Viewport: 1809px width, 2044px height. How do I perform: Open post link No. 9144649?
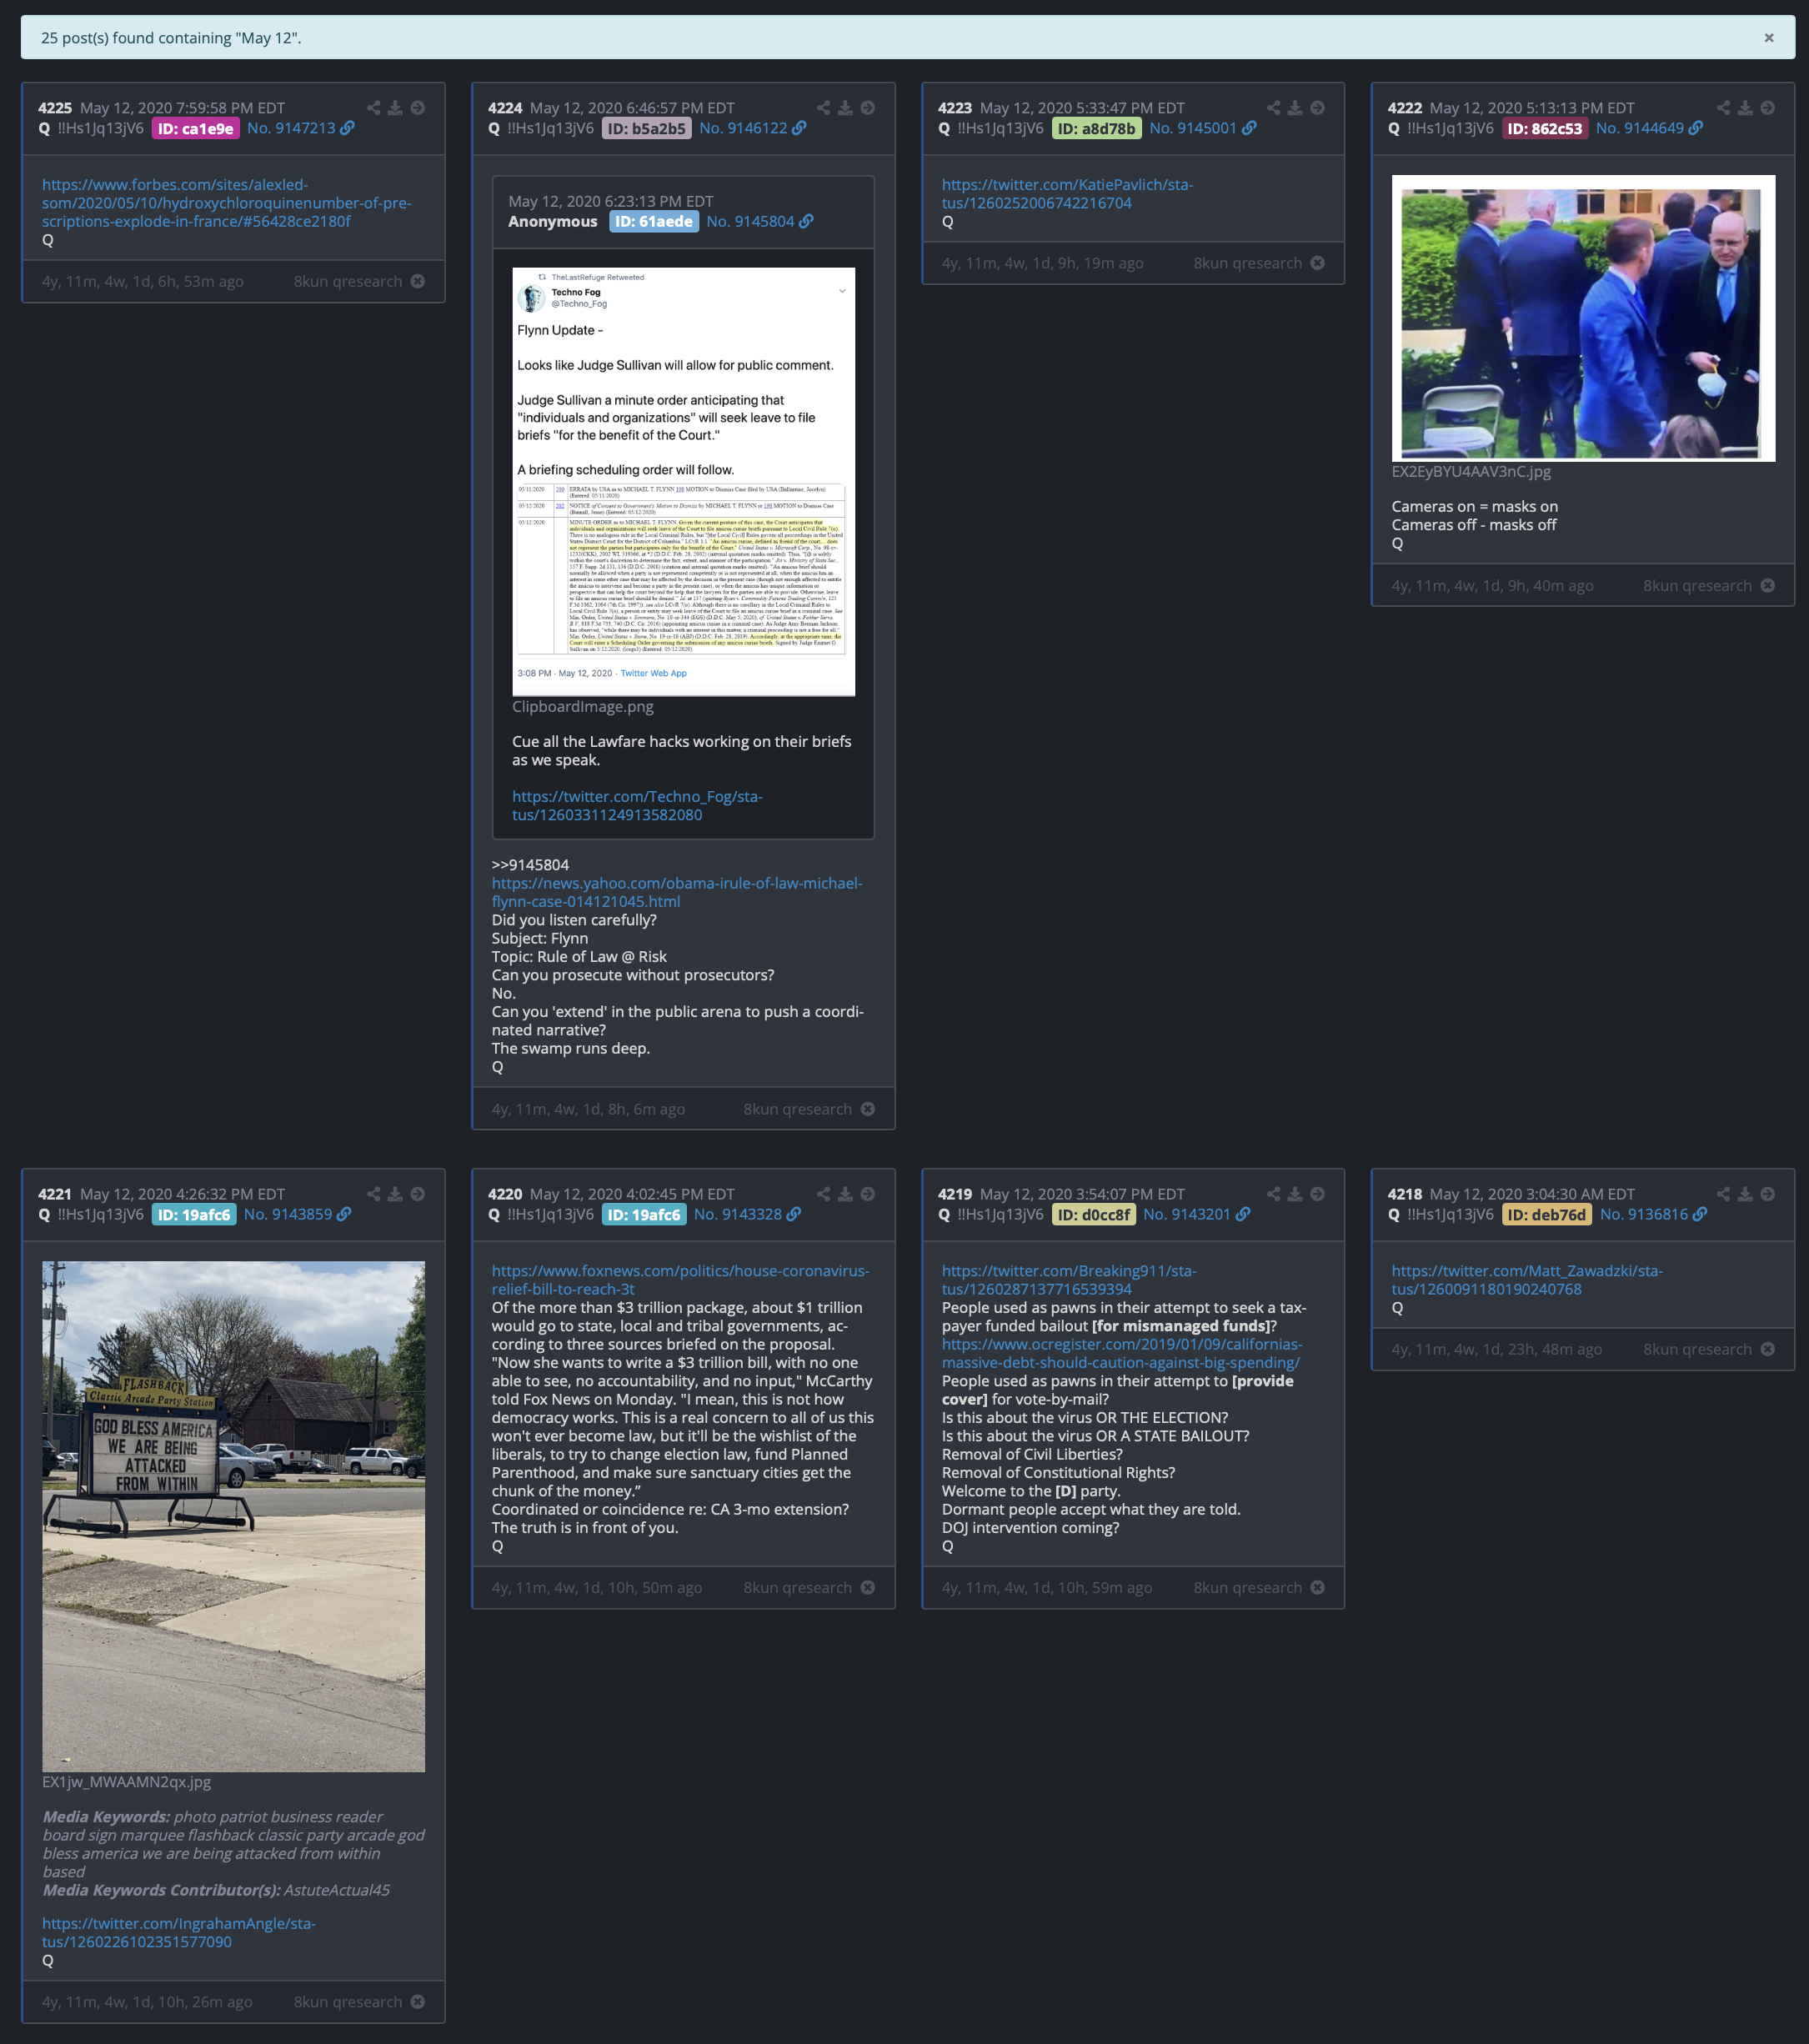(1649, 128)
